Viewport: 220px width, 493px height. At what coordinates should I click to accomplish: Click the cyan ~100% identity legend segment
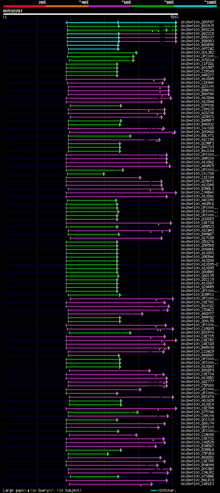tap(195, 6)
